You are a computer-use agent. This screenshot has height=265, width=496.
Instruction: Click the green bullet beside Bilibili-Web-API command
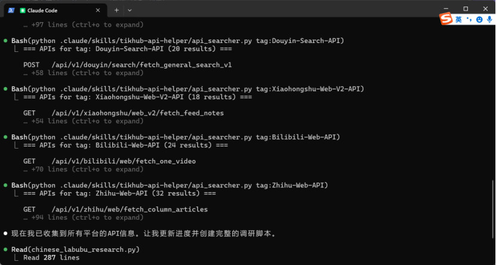(5, 137)
